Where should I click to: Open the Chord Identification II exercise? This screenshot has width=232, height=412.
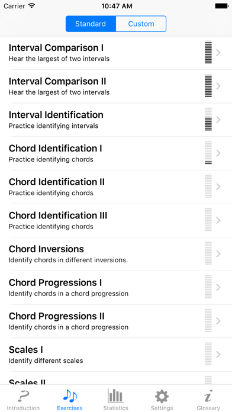(116, 187)
